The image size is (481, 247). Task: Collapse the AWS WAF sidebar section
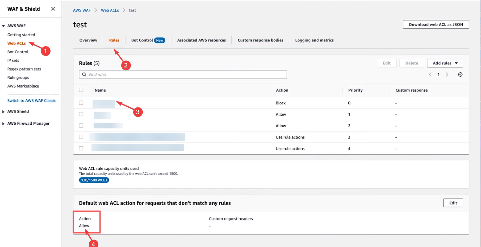(x=3, y=26)
